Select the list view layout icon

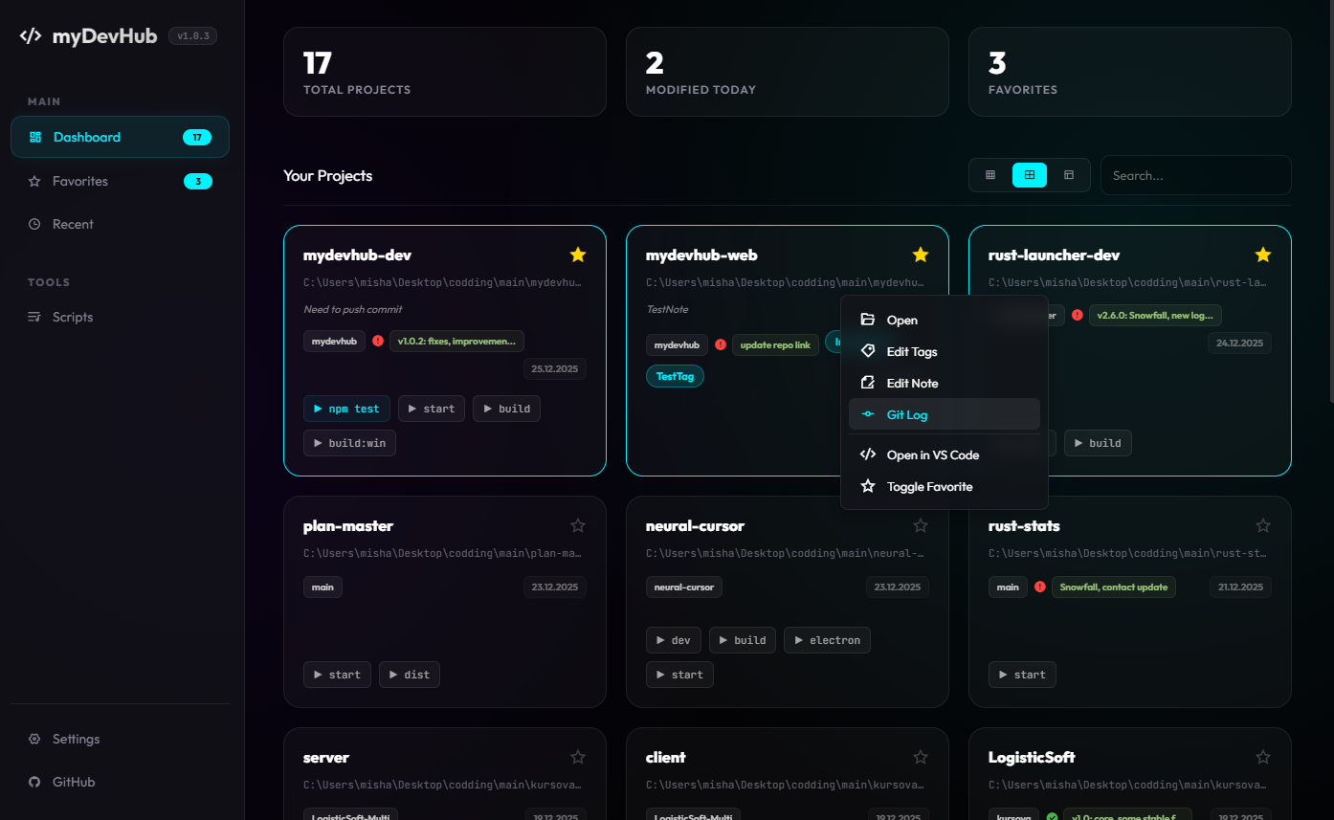pyautogui.click(x=1070, y=175)
